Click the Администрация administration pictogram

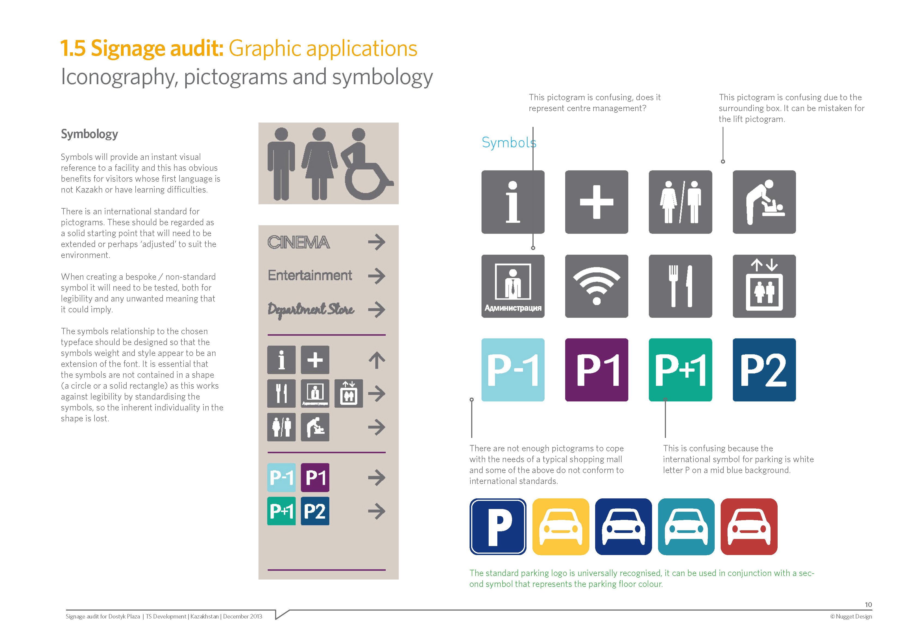point(513,286)
